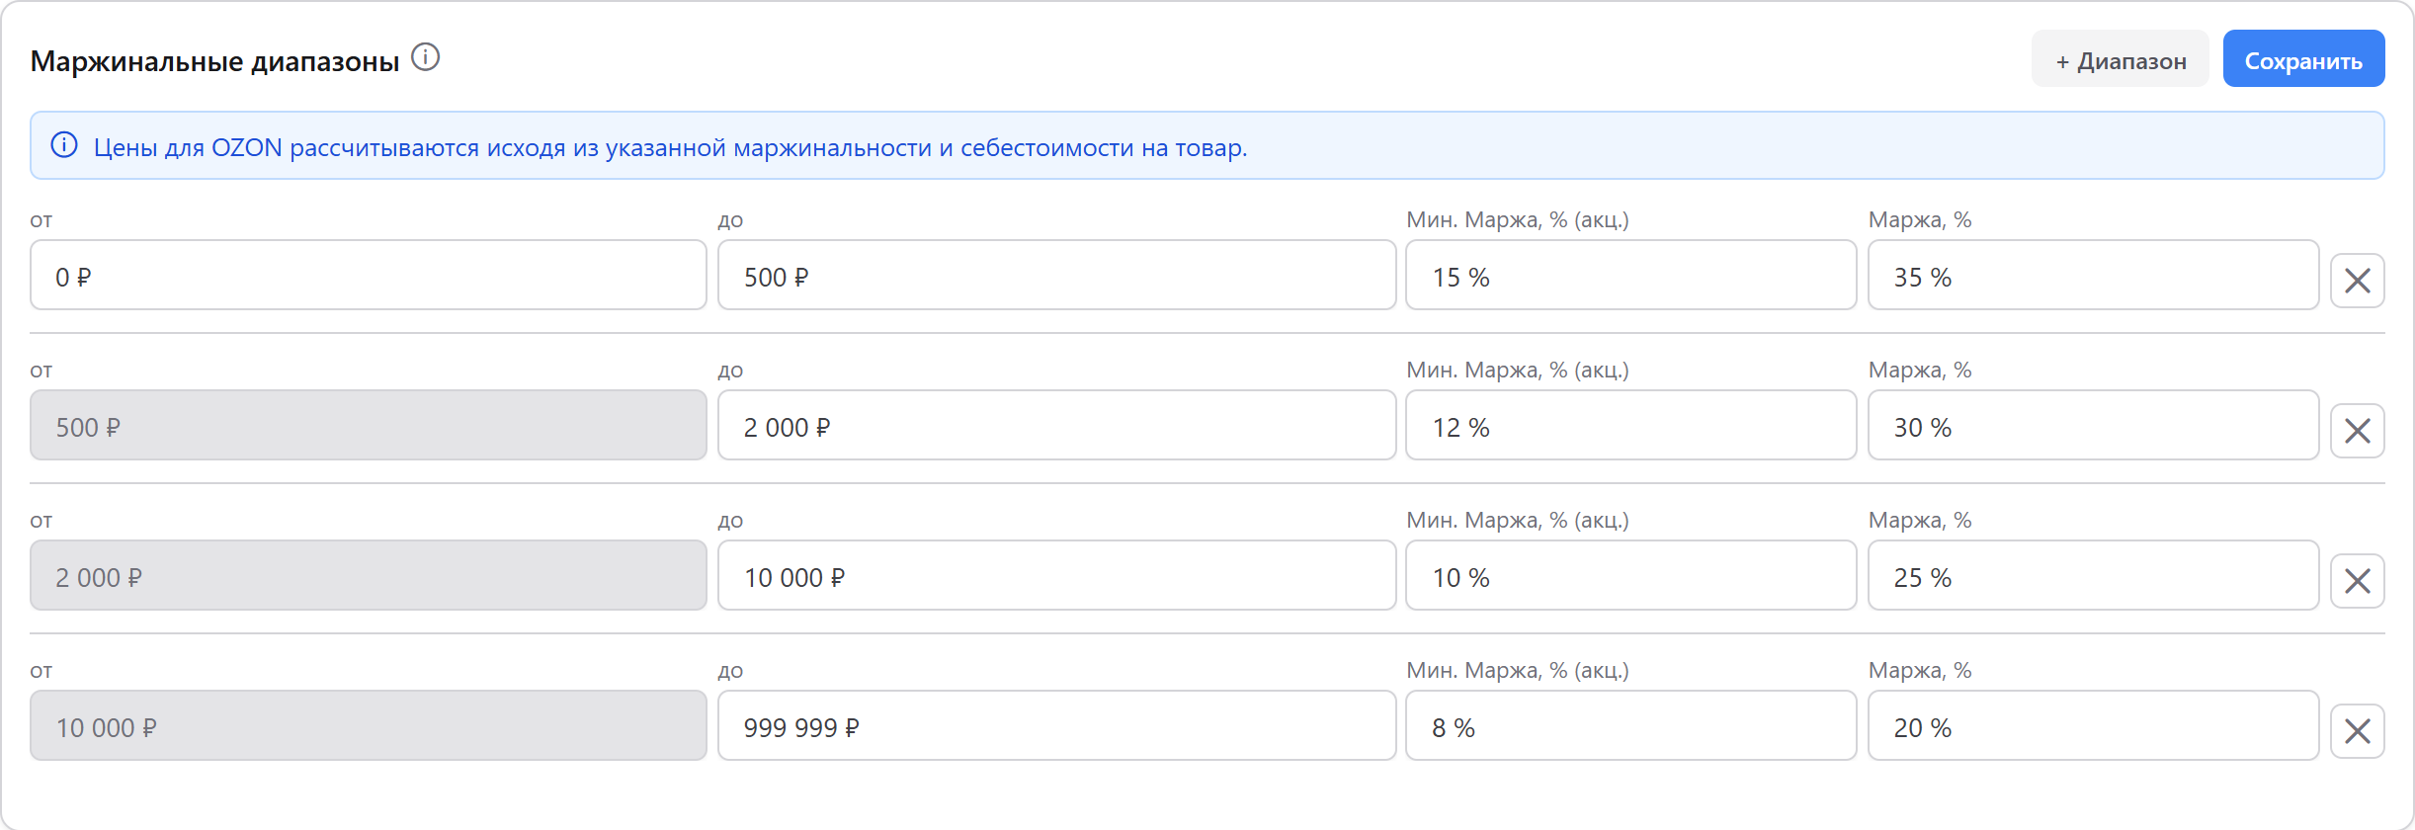Delete the 0–500 ₽ range row

(x=2357, y=281)
